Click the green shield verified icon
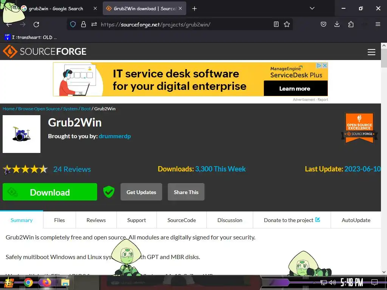 [x=108, y=192]
